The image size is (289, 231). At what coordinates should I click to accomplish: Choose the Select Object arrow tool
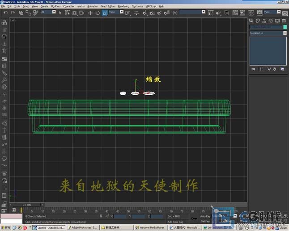[x=60, y=13]
